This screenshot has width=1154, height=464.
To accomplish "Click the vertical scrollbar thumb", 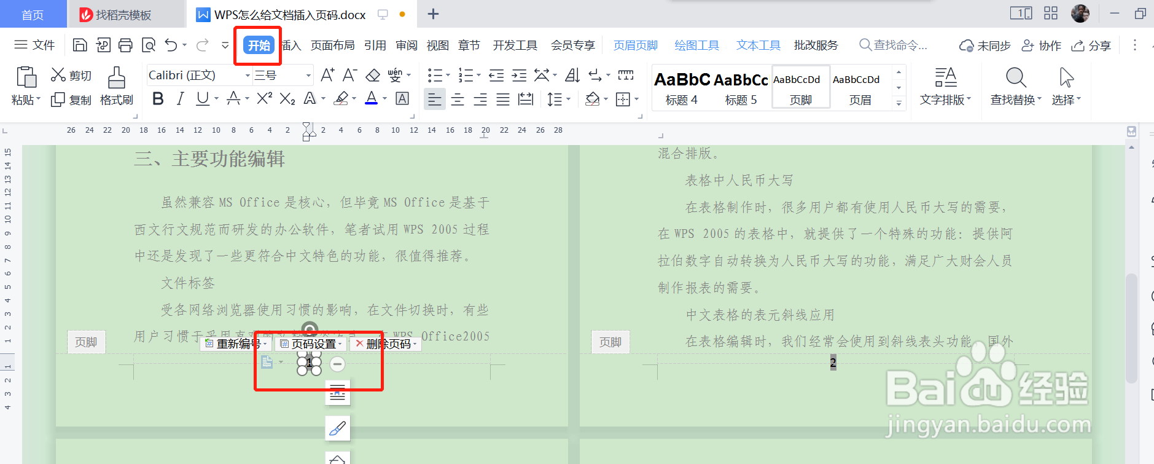I will pyautogui.click(x=1131, y=329).
